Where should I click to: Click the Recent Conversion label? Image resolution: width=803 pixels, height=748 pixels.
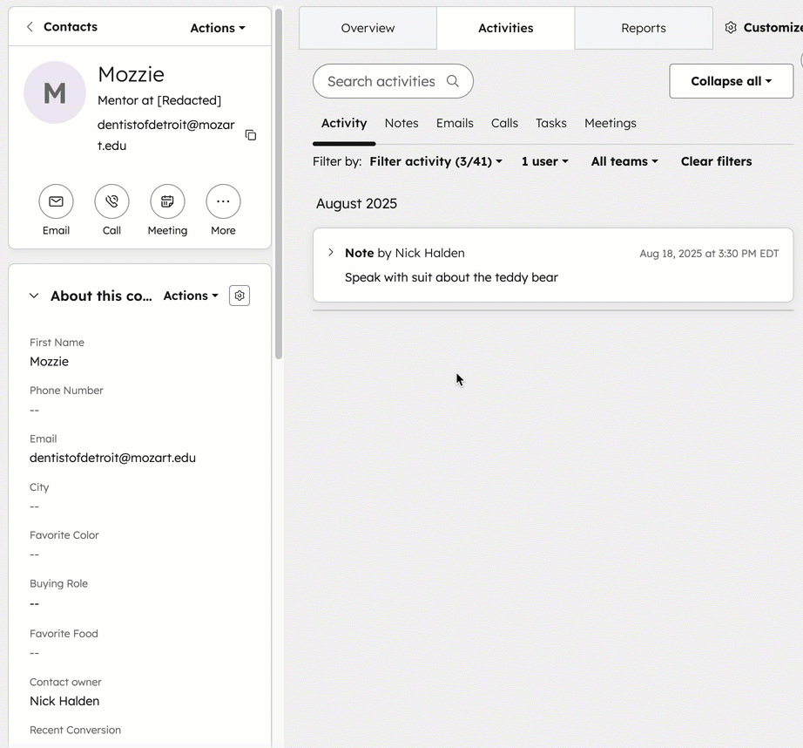tap(75, 730)
